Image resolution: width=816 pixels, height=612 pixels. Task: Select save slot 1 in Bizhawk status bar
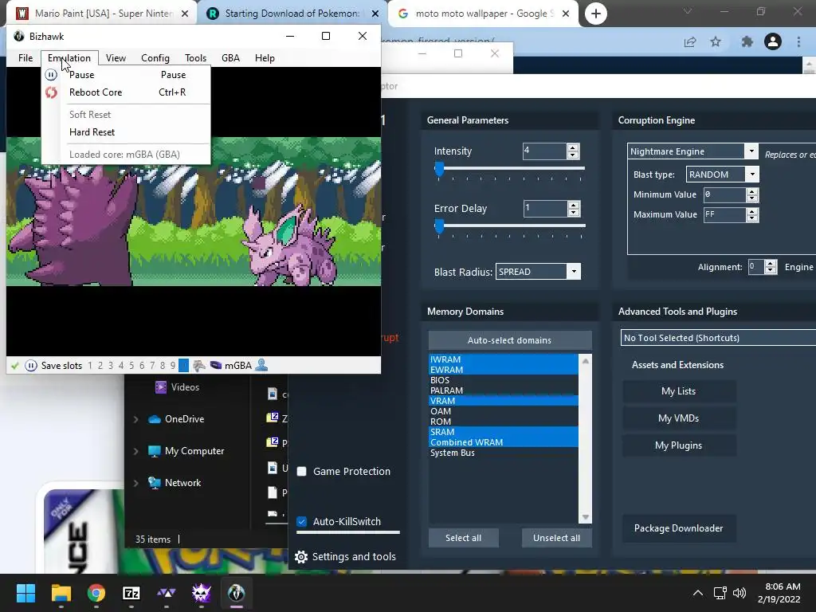point(90,365)
